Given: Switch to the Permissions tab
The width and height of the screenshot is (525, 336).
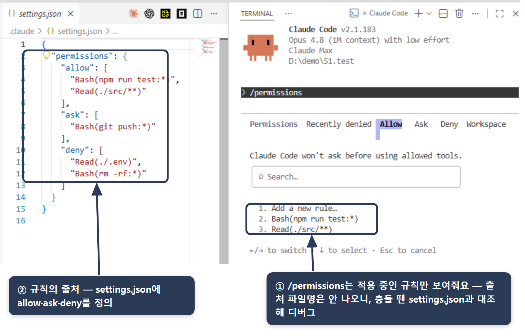Looking at the screenshot, I should 274,124.
